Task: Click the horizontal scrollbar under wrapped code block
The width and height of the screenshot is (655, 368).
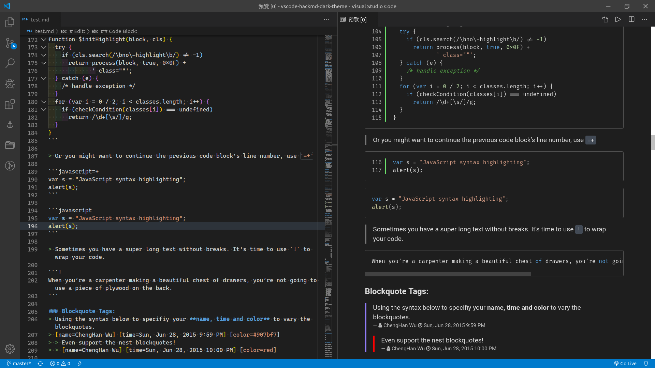Action: point(448,274)
